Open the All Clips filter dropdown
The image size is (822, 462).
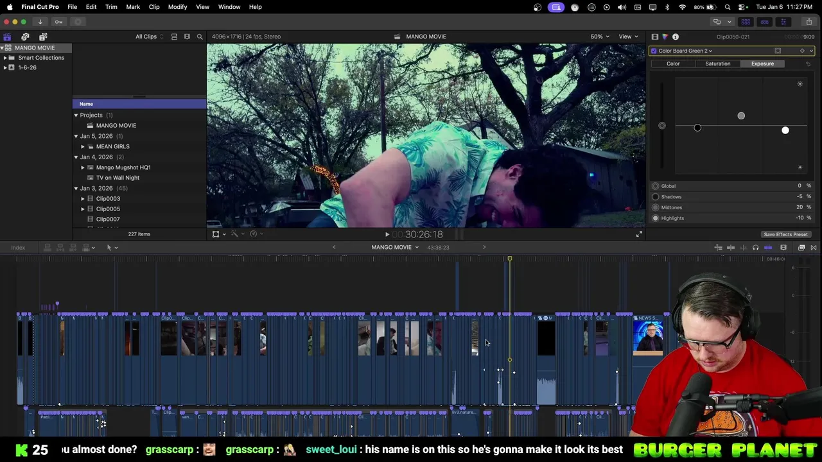pyautogui.click(x=149, y=37)
